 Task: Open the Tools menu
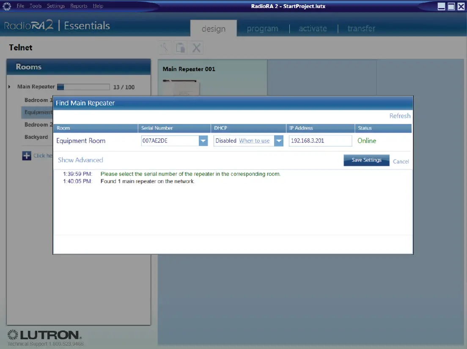(36, 6)
